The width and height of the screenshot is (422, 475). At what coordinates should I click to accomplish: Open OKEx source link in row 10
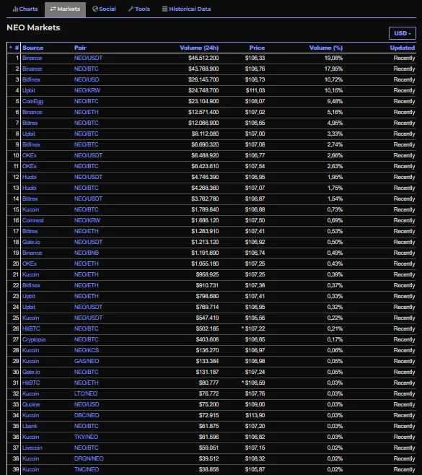click(x=30, y=155)
